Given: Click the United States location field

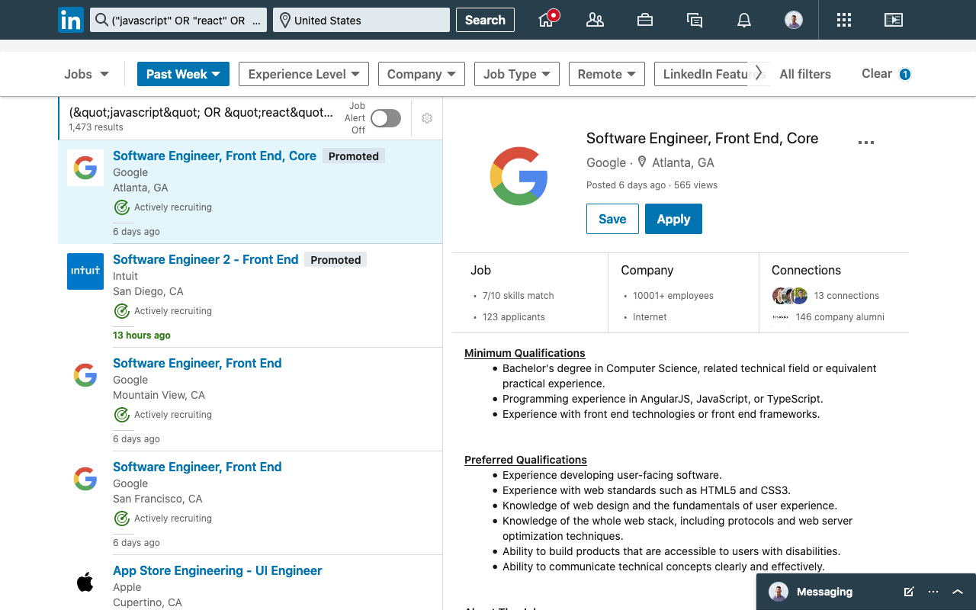Looking at the screenshot, I should point(361,20).
